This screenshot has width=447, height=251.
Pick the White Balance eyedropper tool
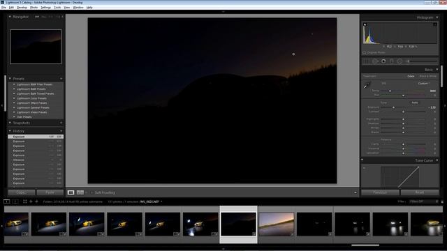pos(367,85)
